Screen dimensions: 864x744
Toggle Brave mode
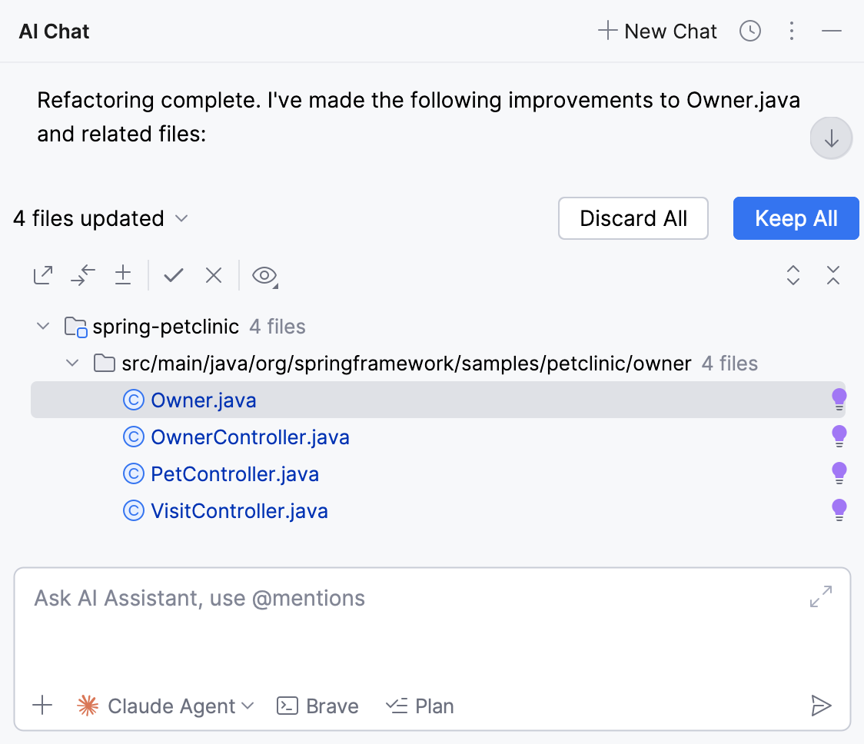point(317,706)
